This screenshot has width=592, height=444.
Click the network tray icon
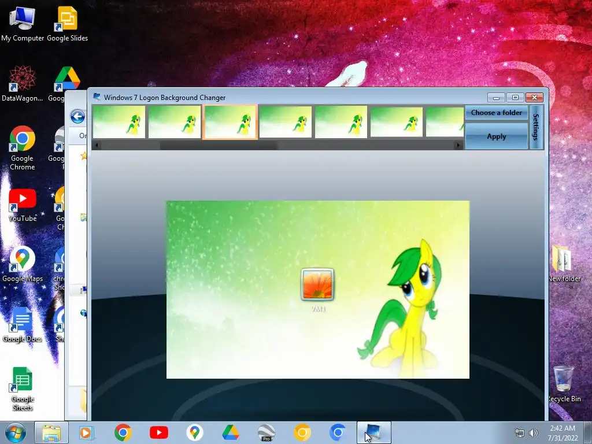[520, 433]
